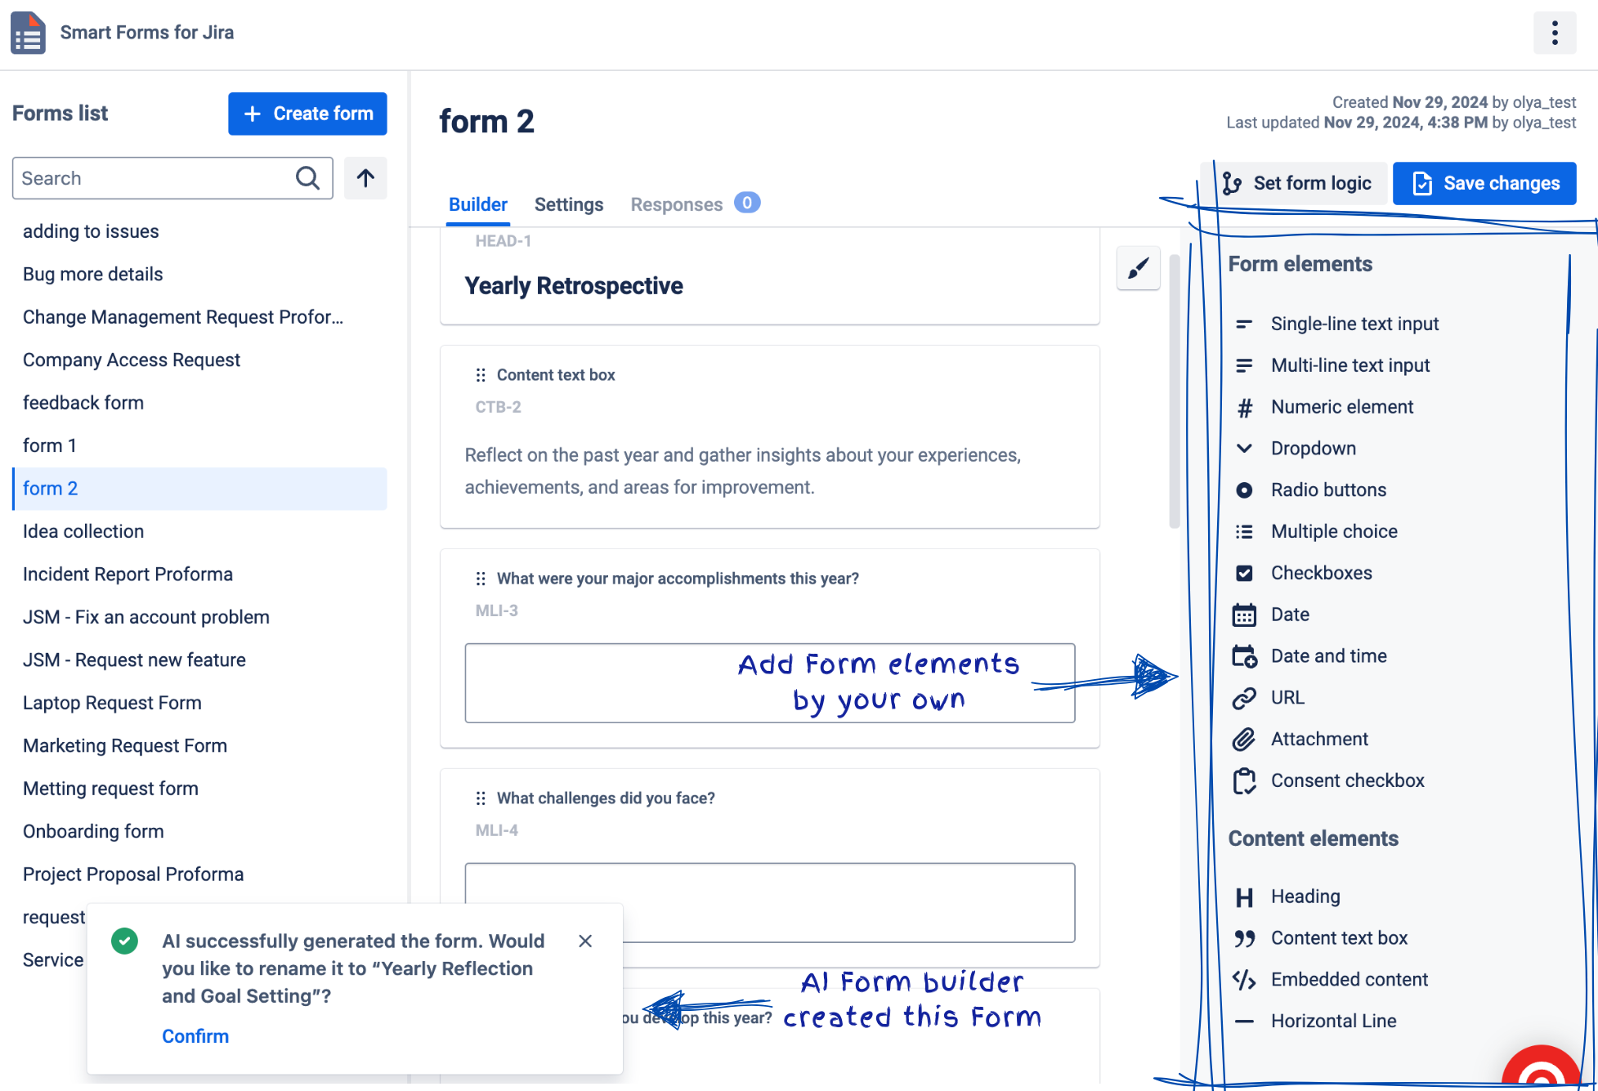The image size is (1598, 1091).
Task: Open the Responses tab
Action: (676, 204)
